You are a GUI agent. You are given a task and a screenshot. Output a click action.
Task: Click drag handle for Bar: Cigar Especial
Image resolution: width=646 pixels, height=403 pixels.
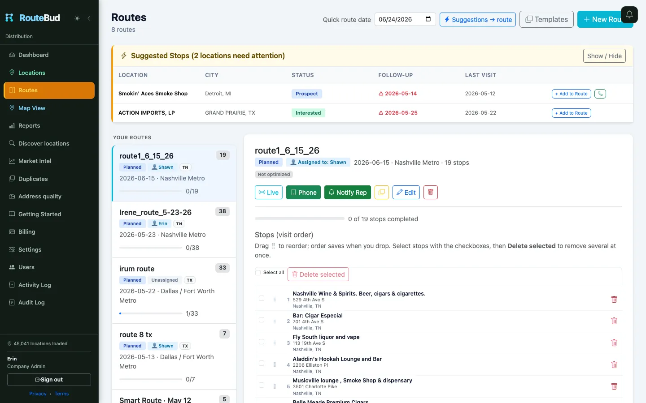click(x=275, y=321)
